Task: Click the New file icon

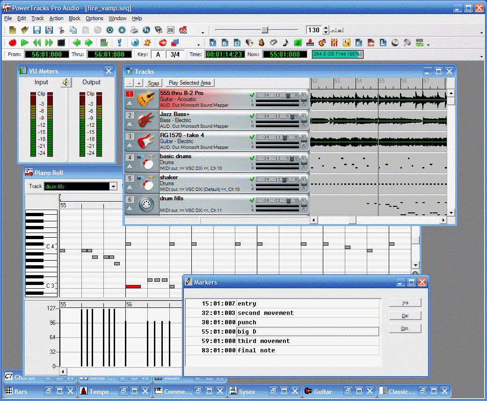Action: [13, 30]
